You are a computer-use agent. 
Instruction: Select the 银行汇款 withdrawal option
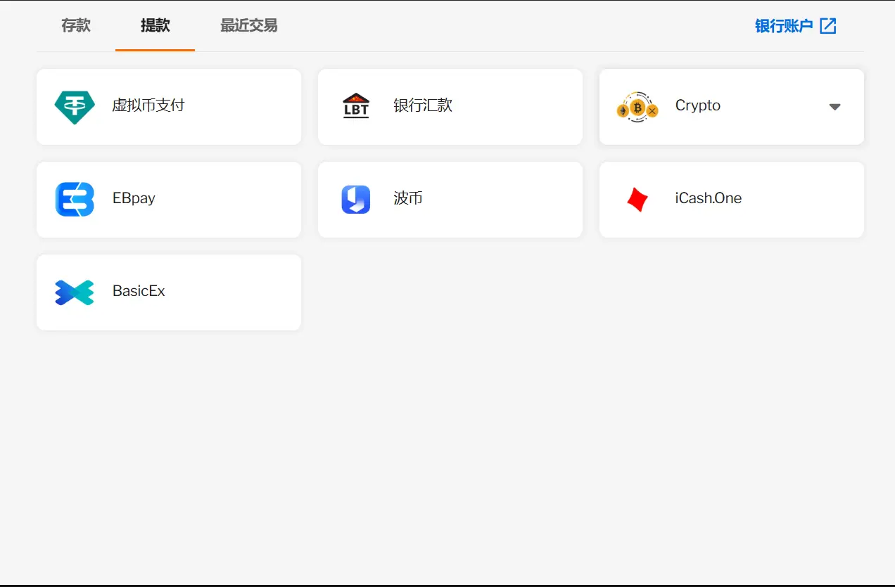tap(450, 105)
